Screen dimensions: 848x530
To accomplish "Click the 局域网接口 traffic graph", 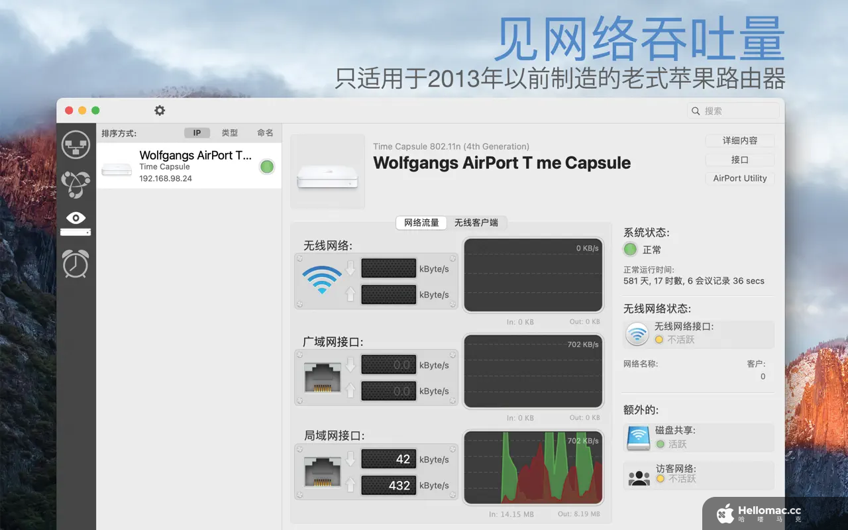I will pos(533,468).
